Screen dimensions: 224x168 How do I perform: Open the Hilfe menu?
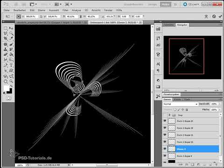119,10
